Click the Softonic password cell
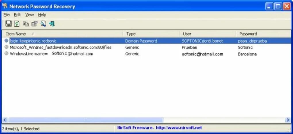The image size is (293, 134). point(245,47)
